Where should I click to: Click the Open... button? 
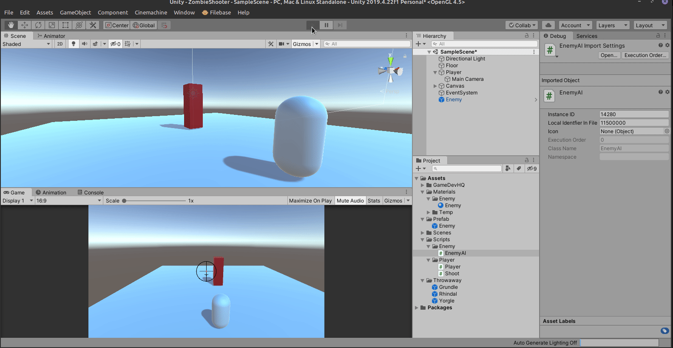pos(609,55)
